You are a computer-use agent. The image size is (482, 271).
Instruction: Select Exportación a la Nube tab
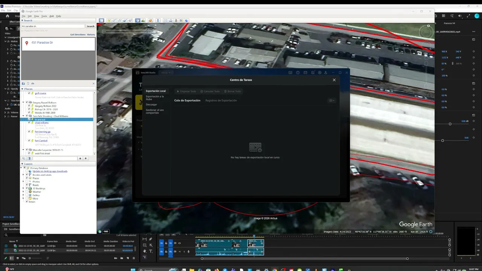[x=155, y=98]
